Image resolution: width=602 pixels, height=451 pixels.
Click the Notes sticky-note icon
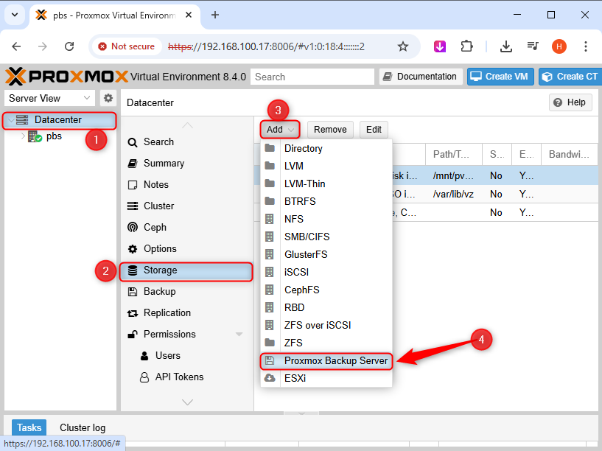133,185
